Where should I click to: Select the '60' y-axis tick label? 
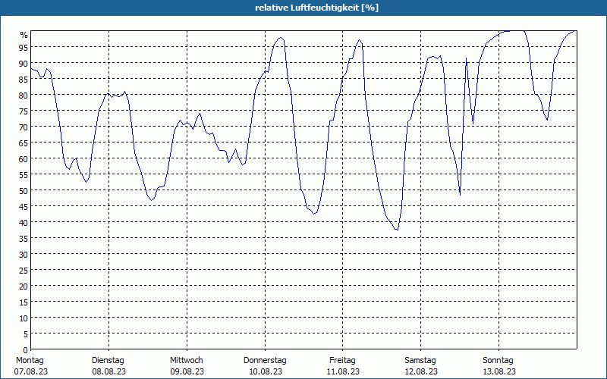pos(24,159)
